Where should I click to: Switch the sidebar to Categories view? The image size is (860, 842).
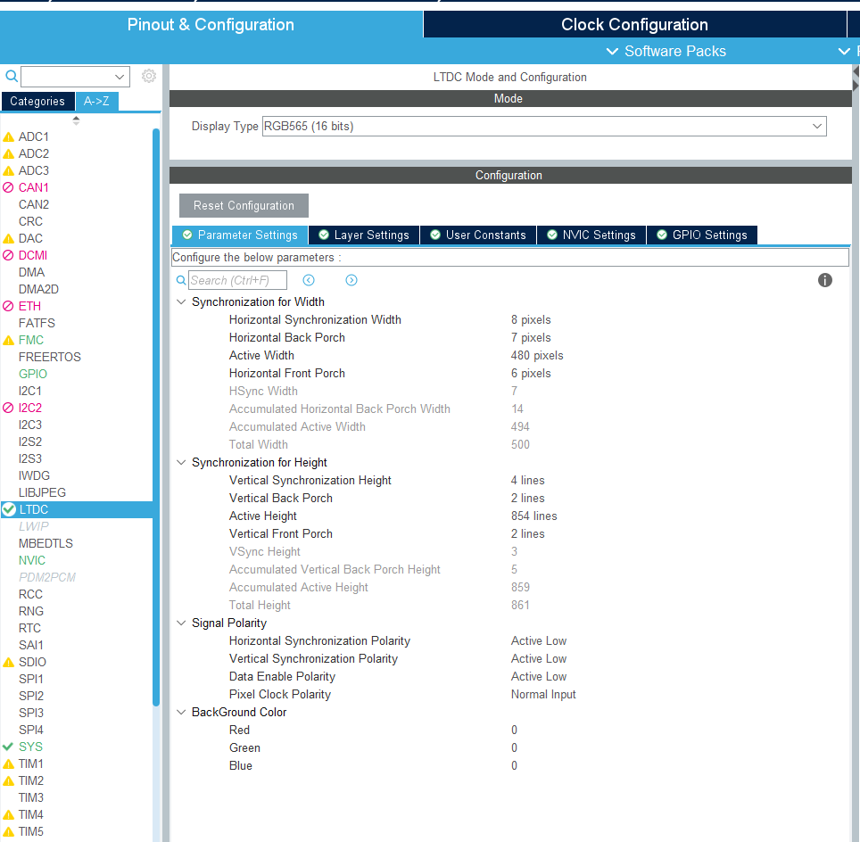[37, 102]
